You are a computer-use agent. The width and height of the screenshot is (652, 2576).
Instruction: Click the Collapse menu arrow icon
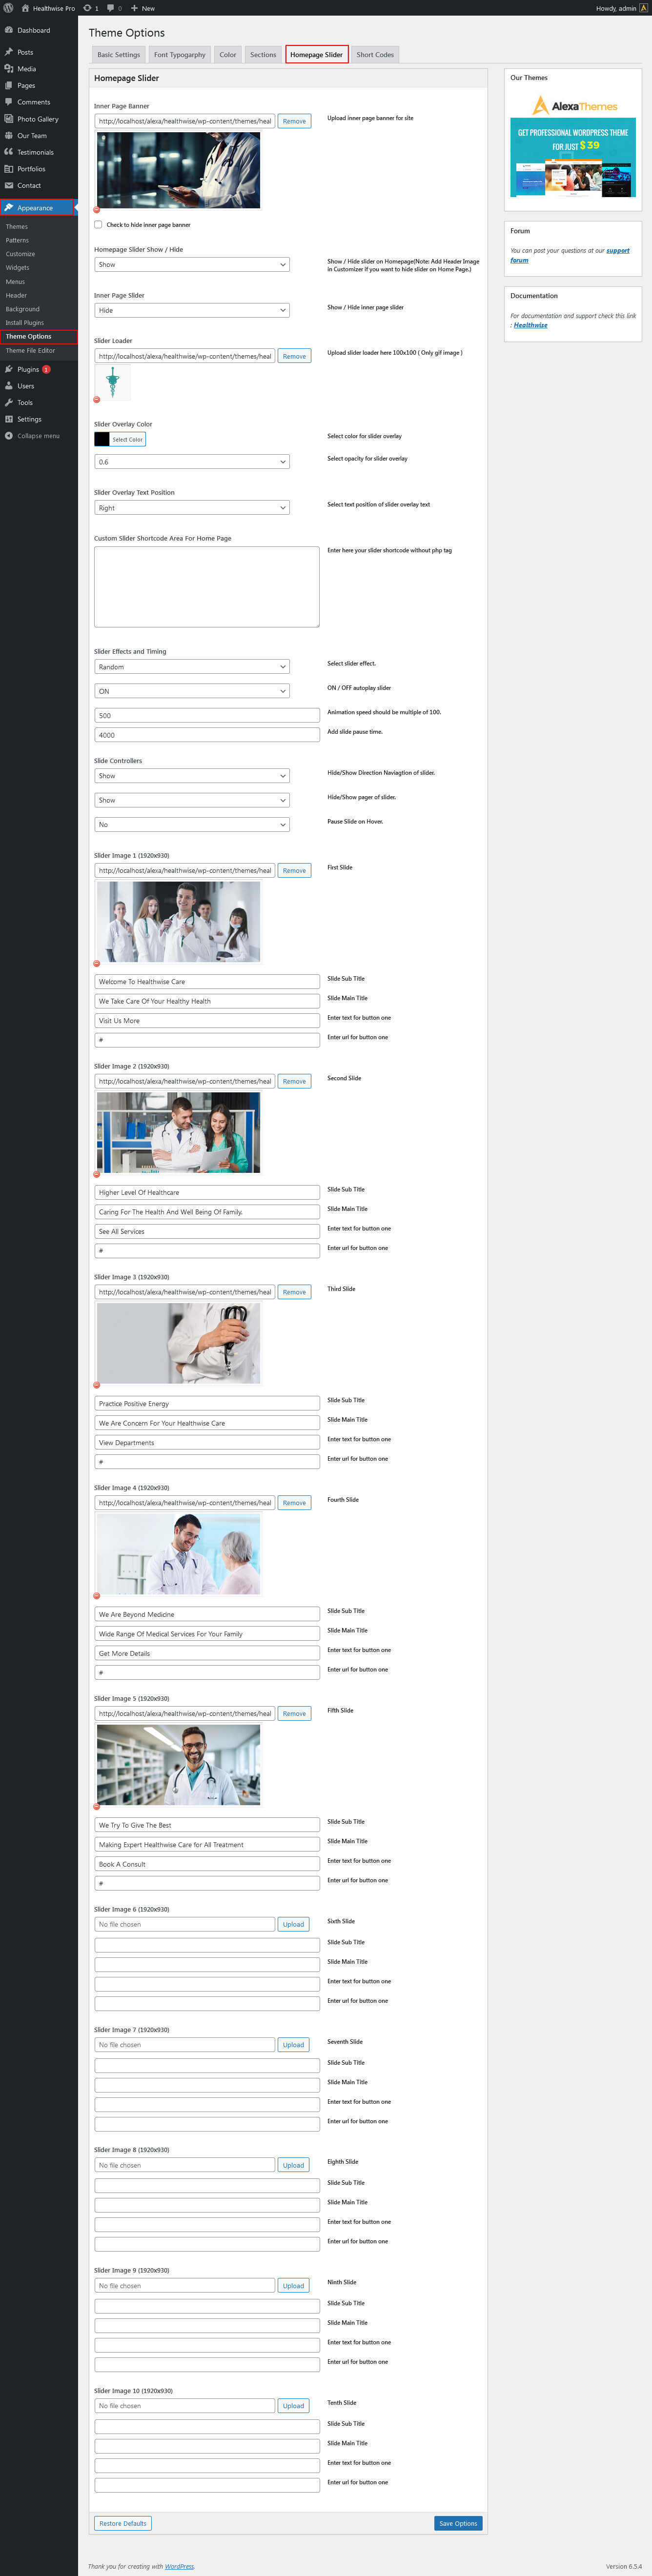tap(9, 436)
